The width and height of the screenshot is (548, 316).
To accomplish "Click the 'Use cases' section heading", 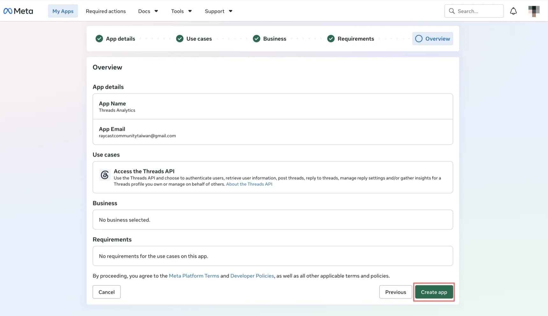I will (106, 155).
